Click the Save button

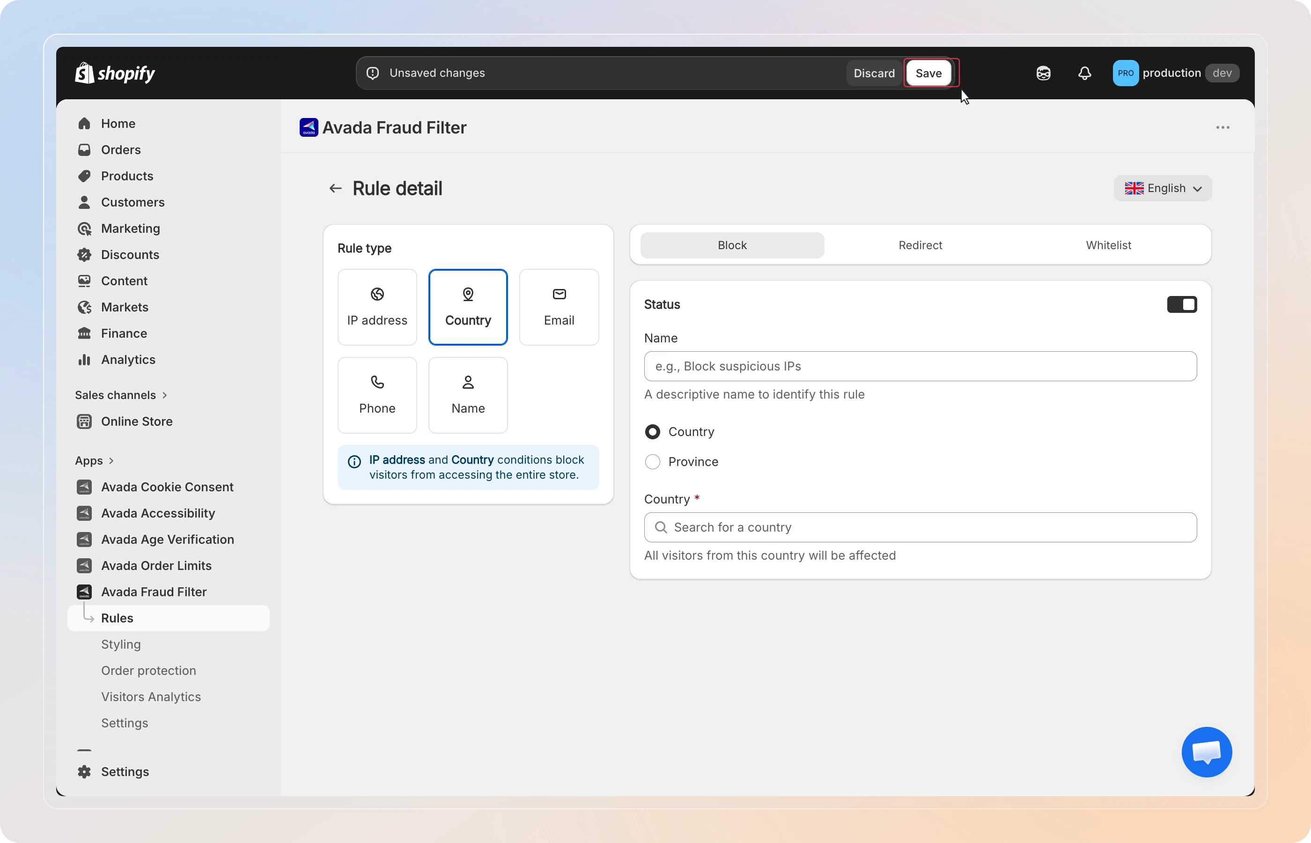pyautogui.click(x=928, y=73)
